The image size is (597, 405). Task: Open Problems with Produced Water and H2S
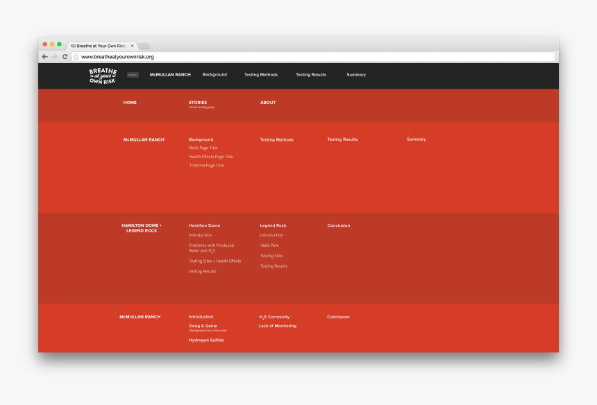pyautogui.click(x=211, y=248)
